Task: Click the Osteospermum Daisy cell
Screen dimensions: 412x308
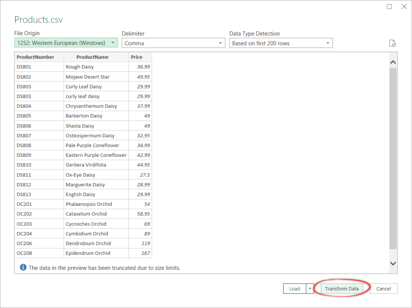Action: click(96, 136)
